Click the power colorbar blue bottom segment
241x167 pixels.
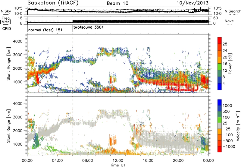pos(220,87)
